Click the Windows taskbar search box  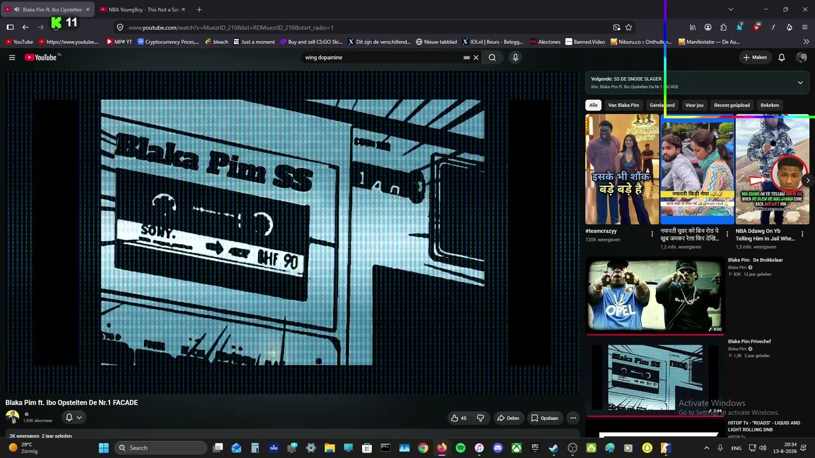tap(162, 448)
